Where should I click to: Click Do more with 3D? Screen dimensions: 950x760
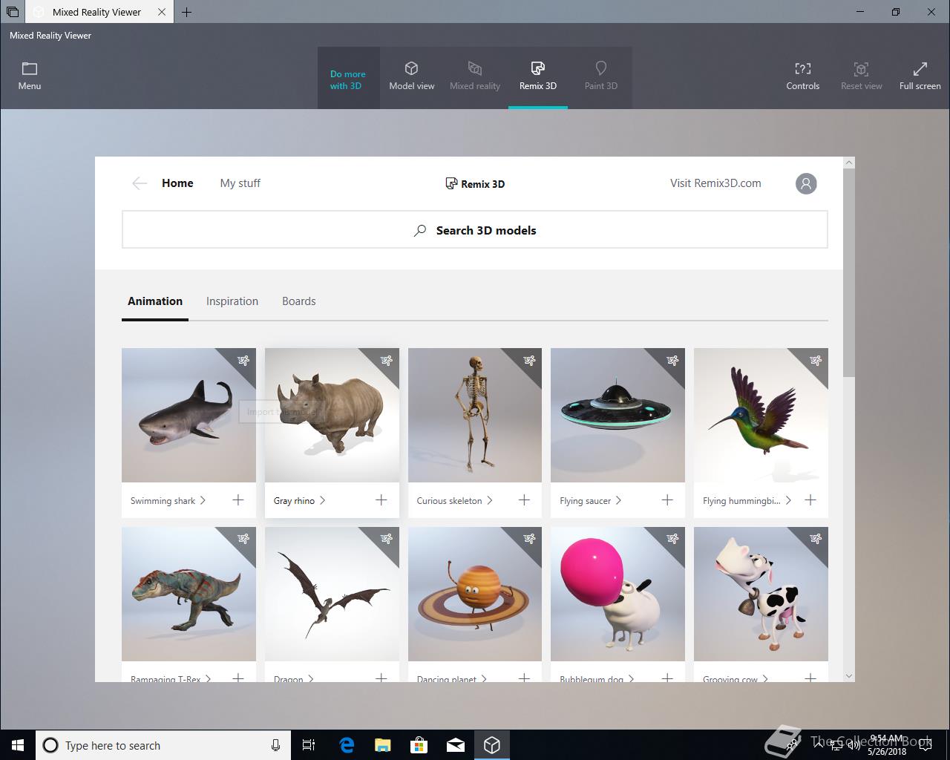[348, 80]
